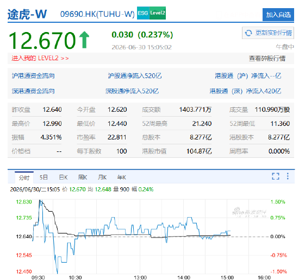Click 成交额 value 1403.771万
Image resolution: width=299 pixels, height=280 pixels.
pyautogui.click(x=195, y=110)
